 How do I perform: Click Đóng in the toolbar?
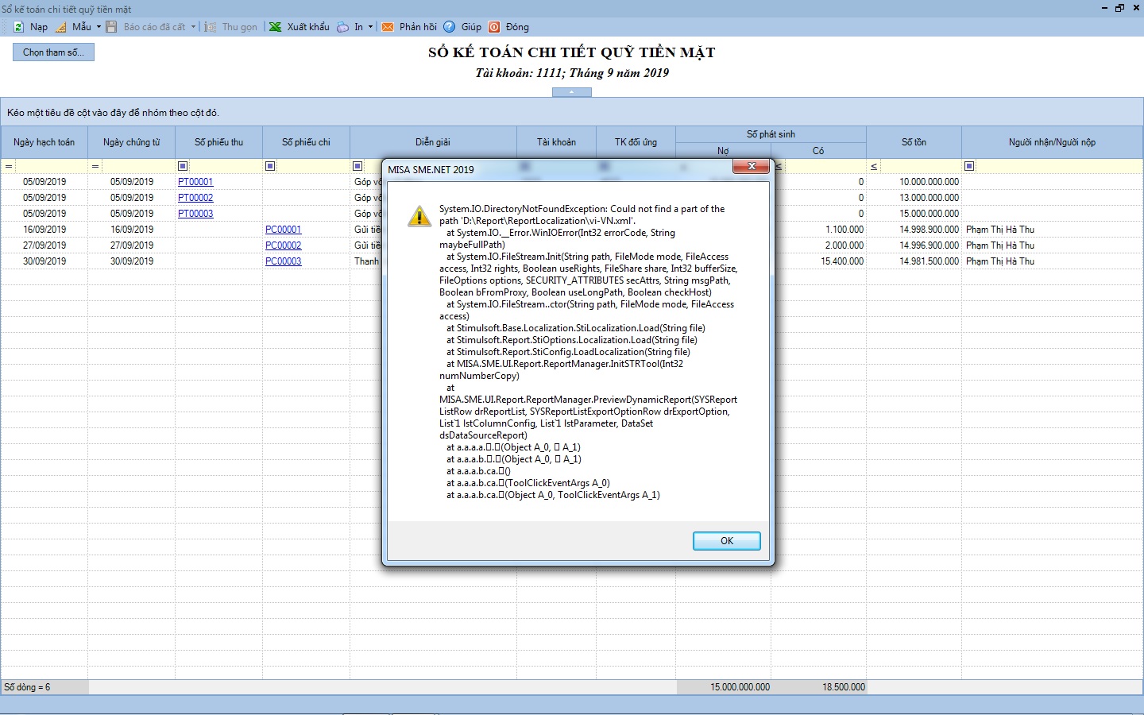[517, 27]
